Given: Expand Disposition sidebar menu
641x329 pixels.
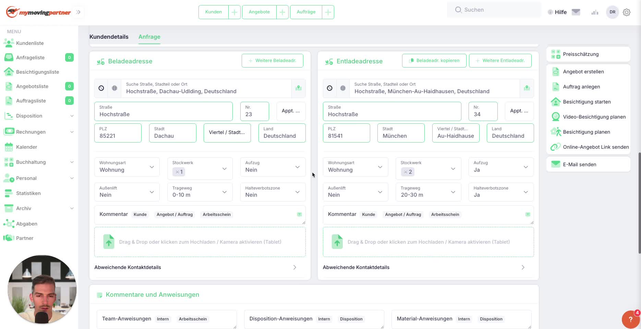Looking at the screenshot, I should pyautogui.click(x=38, y=116).
